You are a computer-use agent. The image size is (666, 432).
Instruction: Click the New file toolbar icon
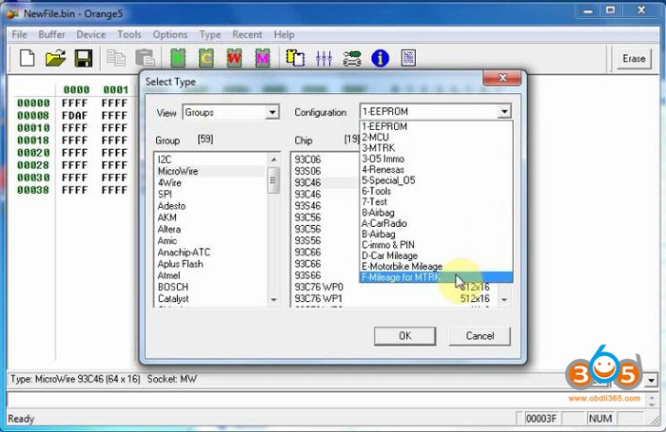coord(28,58)
